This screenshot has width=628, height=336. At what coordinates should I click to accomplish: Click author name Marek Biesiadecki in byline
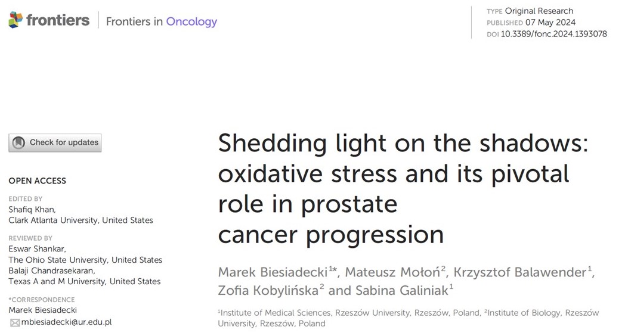(273, 272)
